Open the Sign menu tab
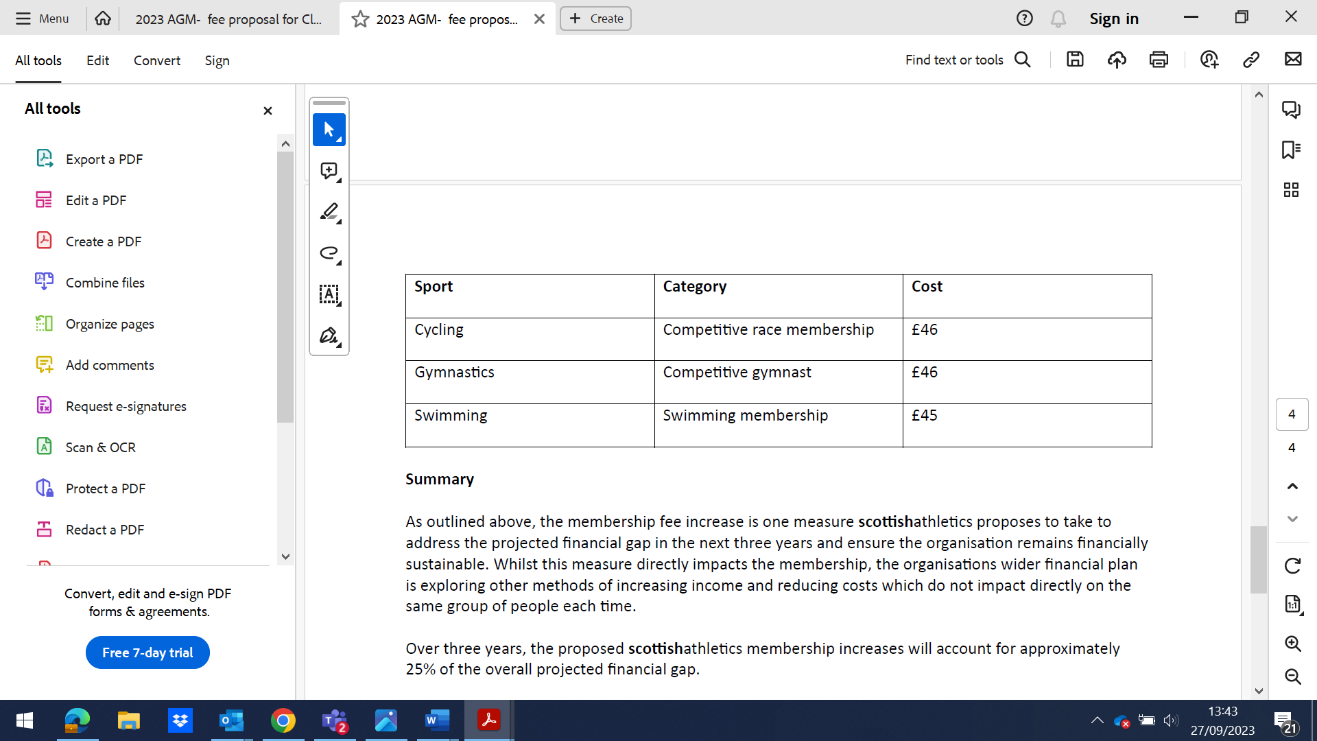 pos(217,60)
